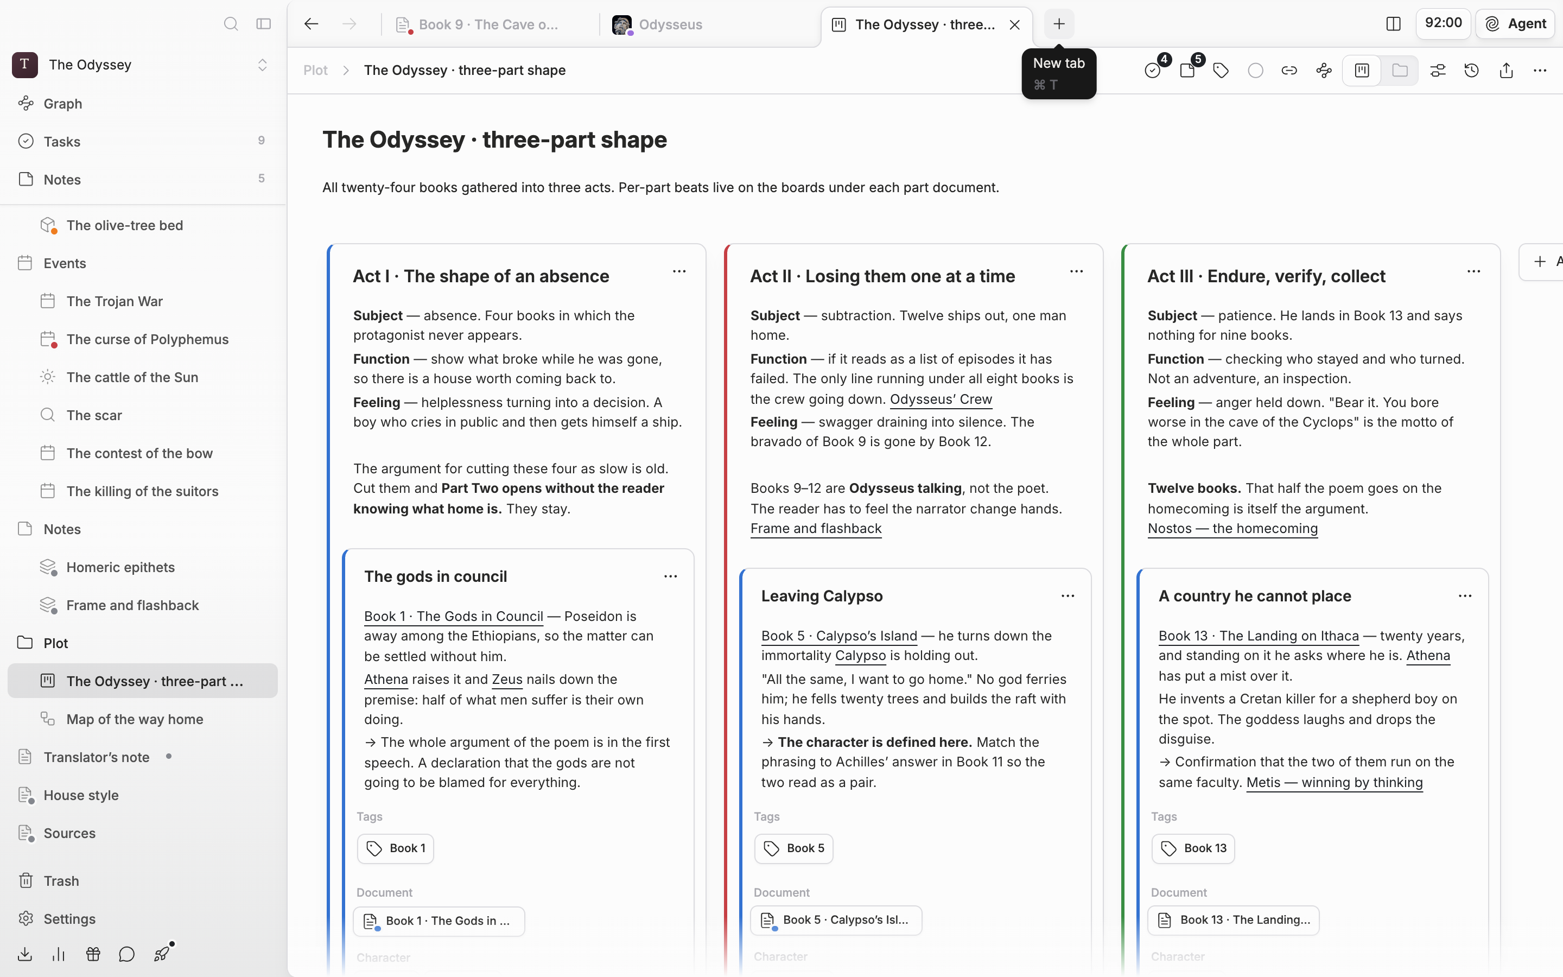
Task: Open top Notes entry with count 5
Action: tap(143, 179)
